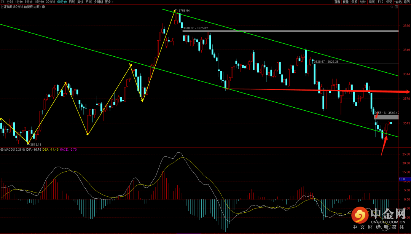Viewport: 411px width, 234px height.
Task: Click the 3578 price axis label
Action: 406,99
